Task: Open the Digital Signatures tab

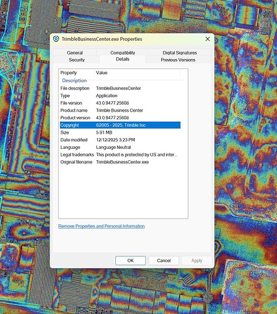Action: click(180, 53)
